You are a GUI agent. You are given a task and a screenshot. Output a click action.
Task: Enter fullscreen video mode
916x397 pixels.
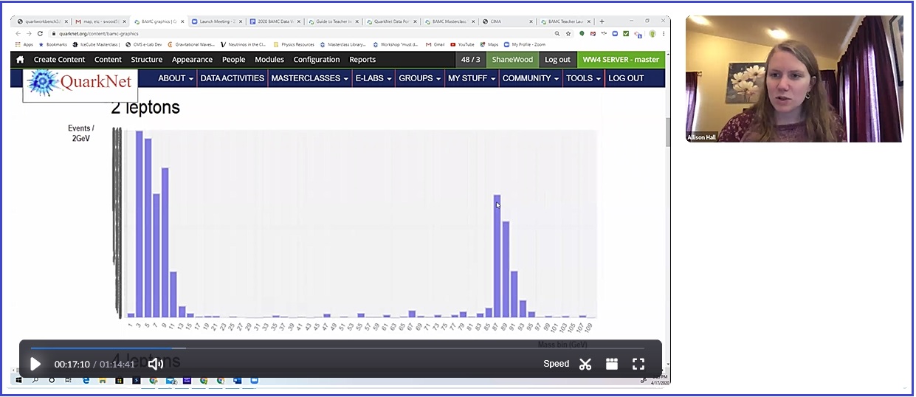(638, 364)
